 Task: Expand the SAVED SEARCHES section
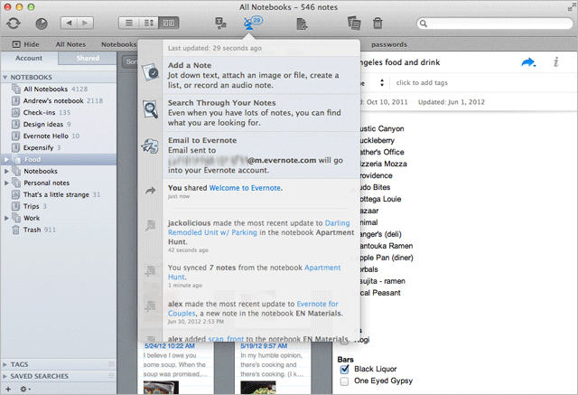[x=5, y=375]
